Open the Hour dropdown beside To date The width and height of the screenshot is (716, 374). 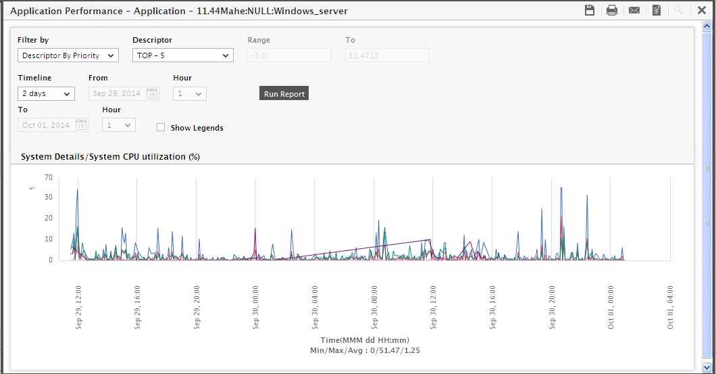(x=119, y=125)
